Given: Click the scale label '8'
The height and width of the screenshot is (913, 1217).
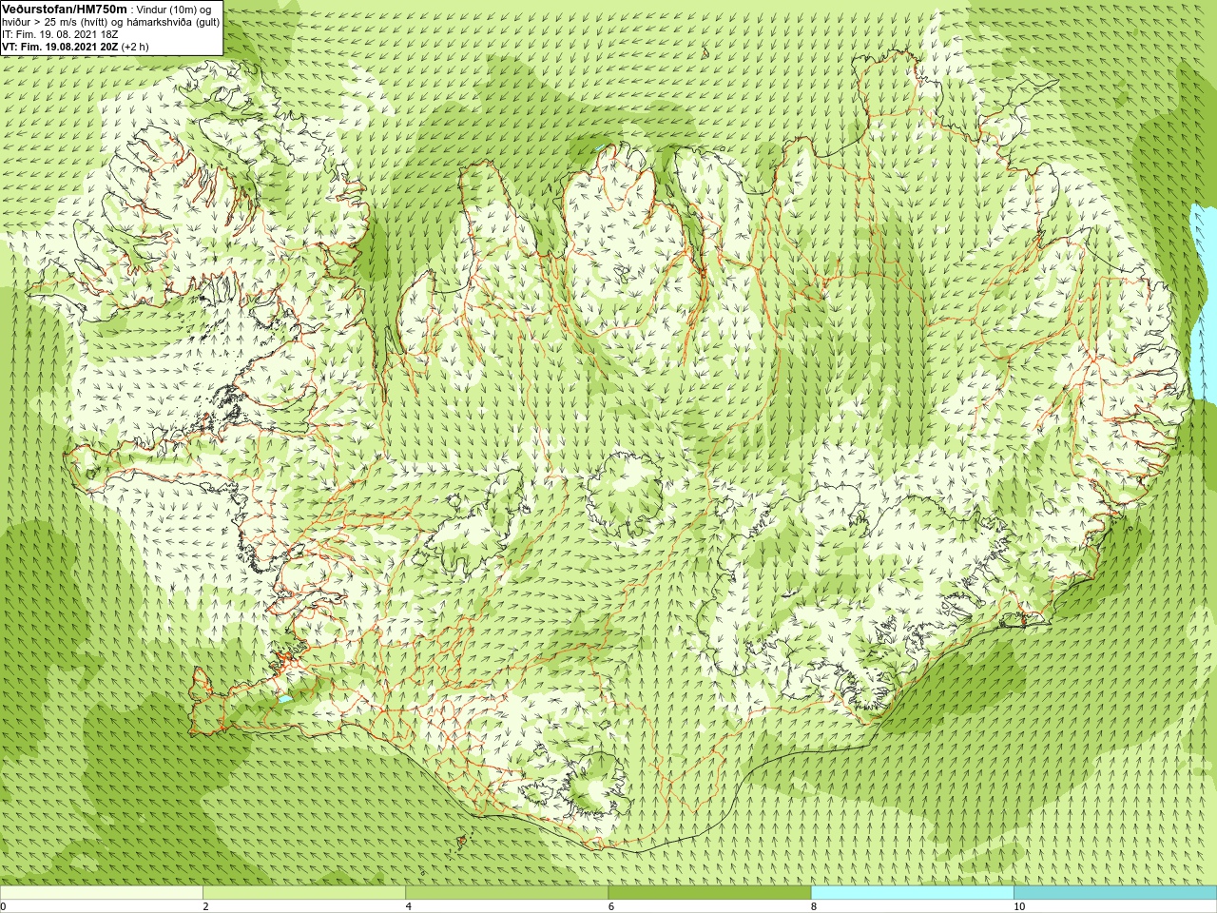Looking at the screenshot, I should [x=814, y=906].
